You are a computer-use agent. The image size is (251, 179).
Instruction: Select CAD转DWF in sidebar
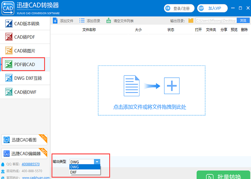pos(25,92)
